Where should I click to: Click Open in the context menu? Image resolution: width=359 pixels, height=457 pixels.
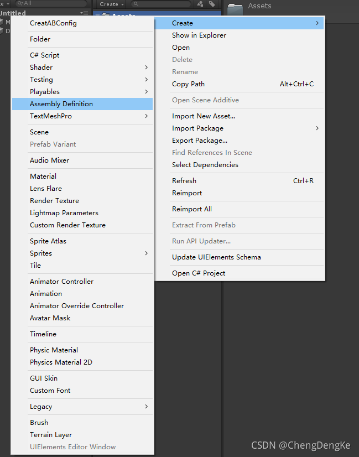click(x=240, y=48)
